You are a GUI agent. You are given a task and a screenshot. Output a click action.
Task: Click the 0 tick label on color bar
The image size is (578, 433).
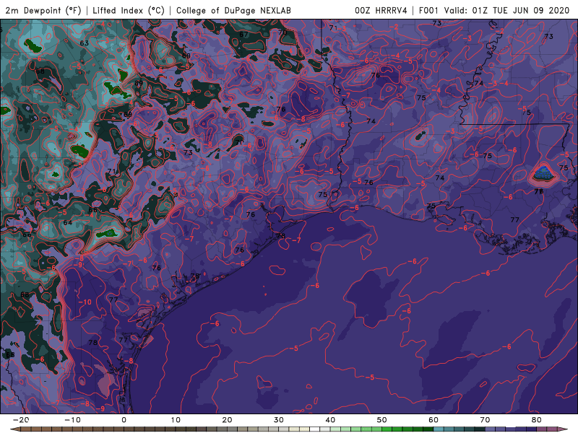pyautogui.click(x=124, y=420)
